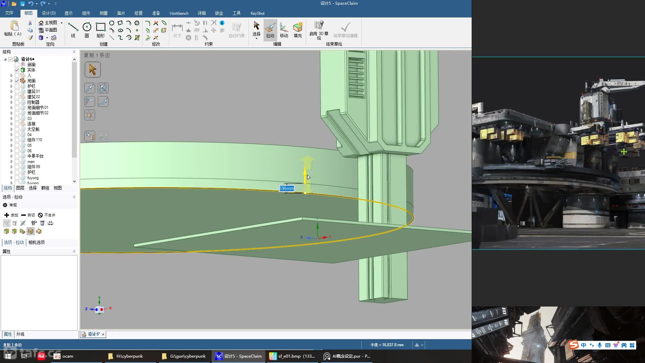Screen dimensions: 645x363
Task: Click the Plan view (平面图) button
Action: pos(48,30)
